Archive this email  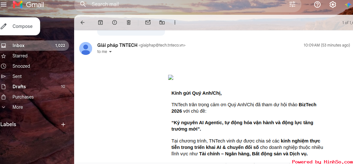coord(100,22)
